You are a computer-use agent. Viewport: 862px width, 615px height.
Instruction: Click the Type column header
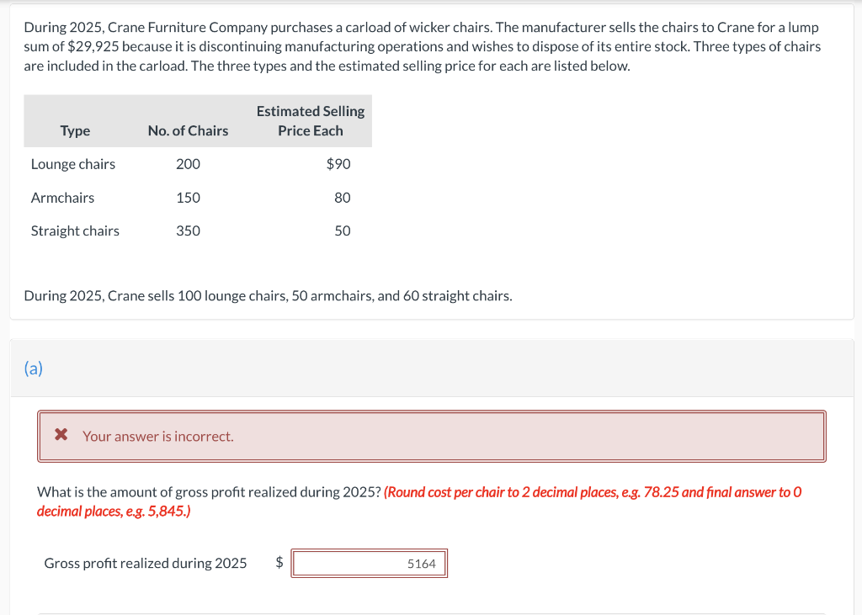tap(75, 130)
